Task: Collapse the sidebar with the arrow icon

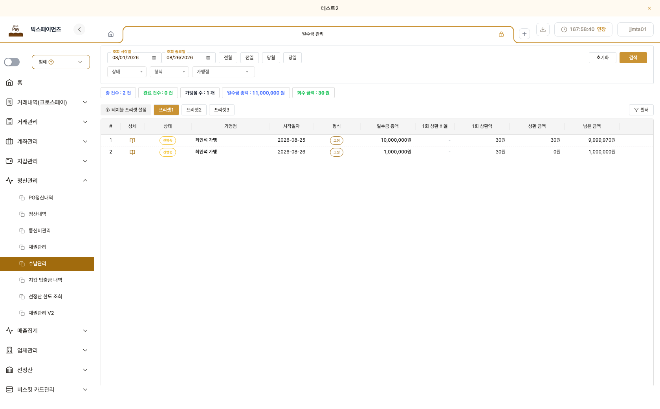Action: pyautogui.click(x=79, y=29)
